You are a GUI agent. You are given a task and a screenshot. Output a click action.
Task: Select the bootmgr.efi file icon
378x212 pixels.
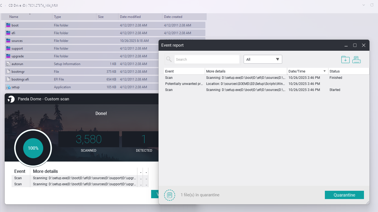coord(8,79)
